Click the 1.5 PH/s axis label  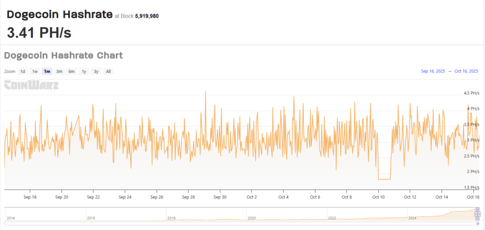(471, 188)
